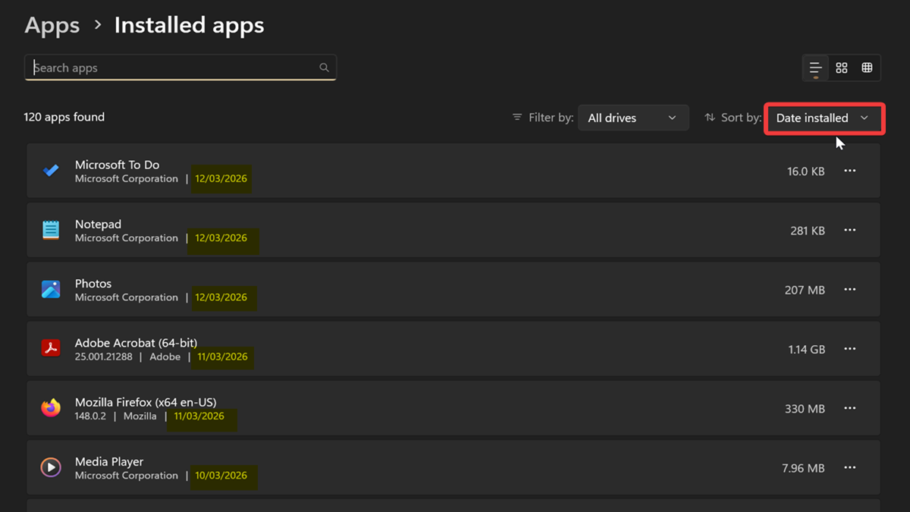Click the search magnifier icon
Image resolution: width=910 pixels, height=512 pixels.
(x=324, y=68)
